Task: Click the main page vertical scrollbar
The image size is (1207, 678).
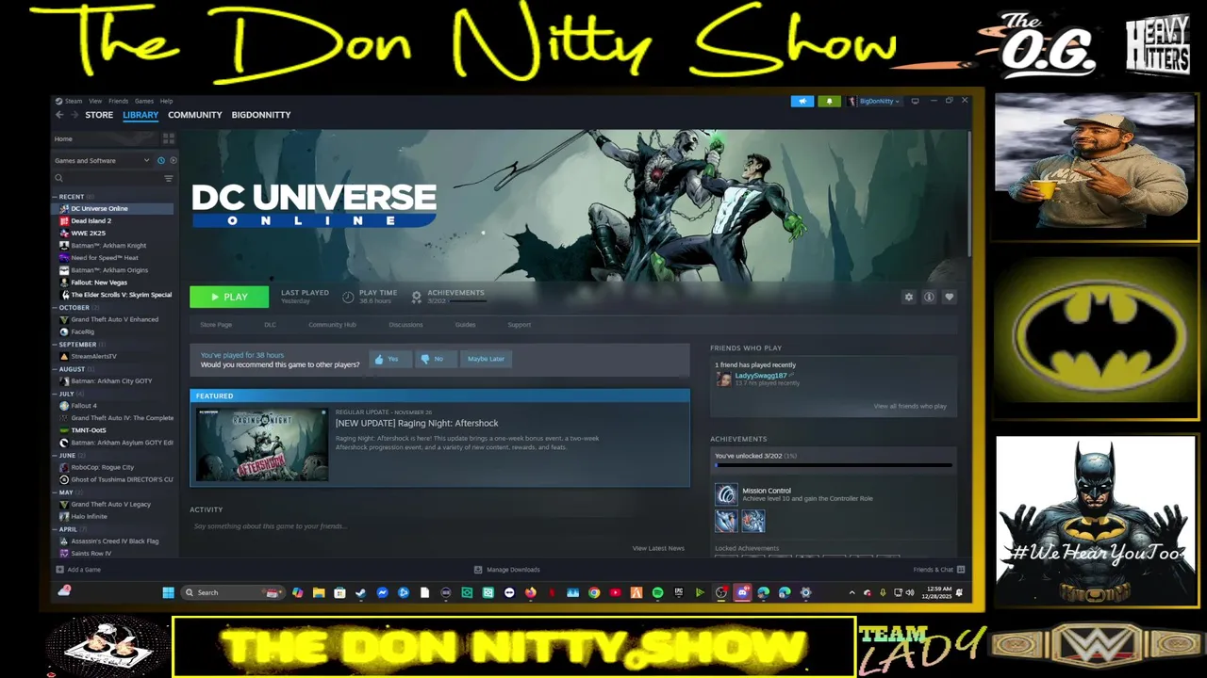Action: (969, 193)
